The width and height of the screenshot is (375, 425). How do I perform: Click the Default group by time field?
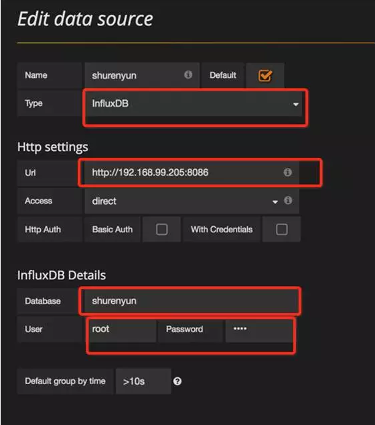tap(143, 381)
